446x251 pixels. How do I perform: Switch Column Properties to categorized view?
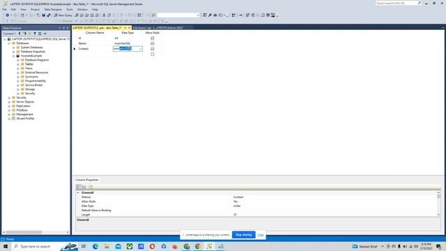[79, 187]
